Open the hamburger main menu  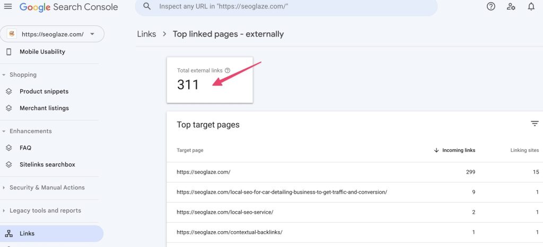pos(7,6)
